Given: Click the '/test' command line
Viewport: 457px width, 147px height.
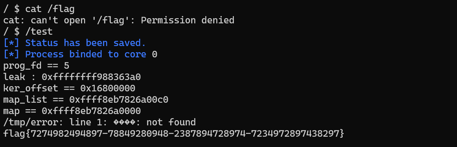Looking at the screenshot, I should point(28,32).
